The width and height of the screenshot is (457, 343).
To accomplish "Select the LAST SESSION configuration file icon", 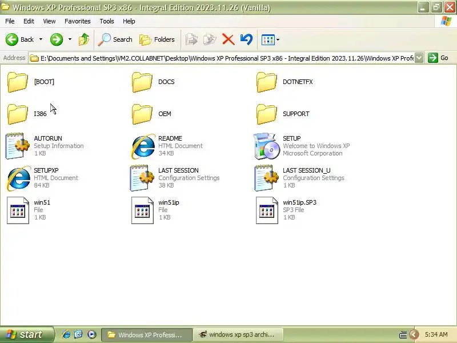I will point(142,178).
